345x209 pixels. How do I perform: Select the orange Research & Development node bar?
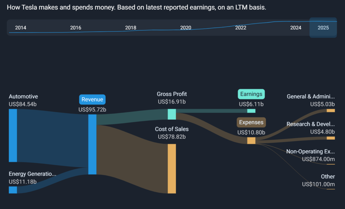(x=331, y=138)
